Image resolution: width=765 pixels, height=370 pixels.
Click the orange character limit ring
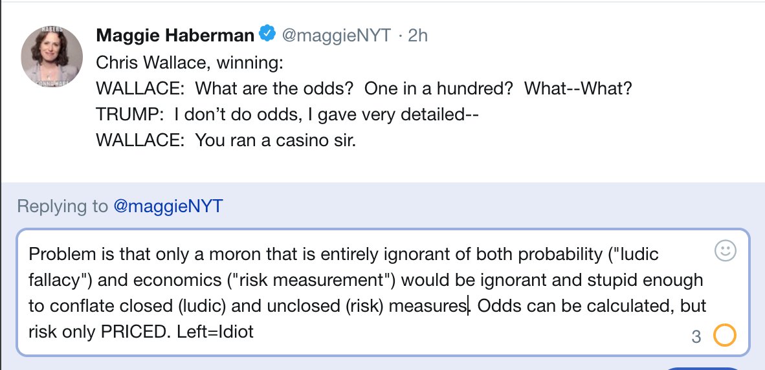tap(724, 336)
